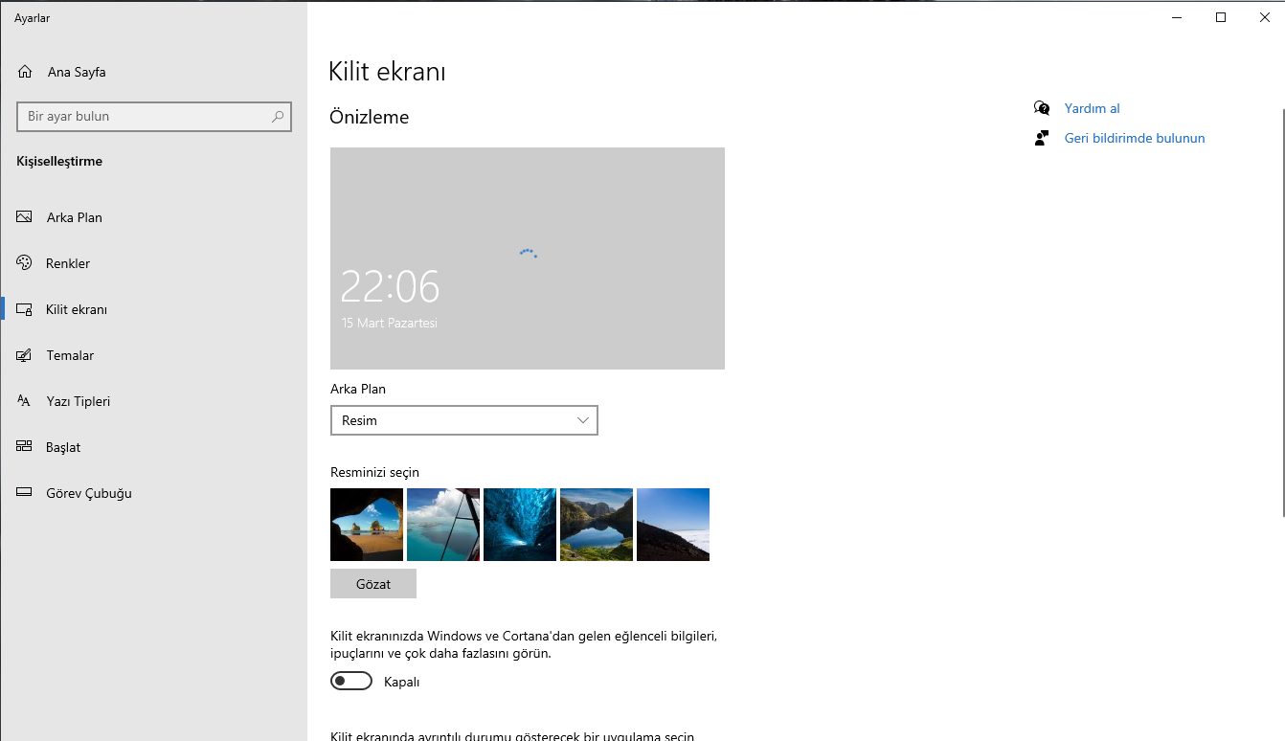Screen dimensions: 1285x741
Task: Click the 'Kilit ekranı' page title
Action: 387,72
